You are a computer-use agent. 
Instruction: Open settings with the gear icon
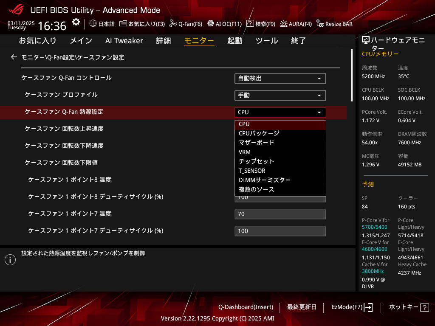76,22
